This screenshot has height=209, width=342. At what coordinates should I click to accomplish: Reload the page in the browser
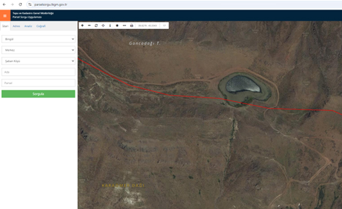tap(20, 4)
